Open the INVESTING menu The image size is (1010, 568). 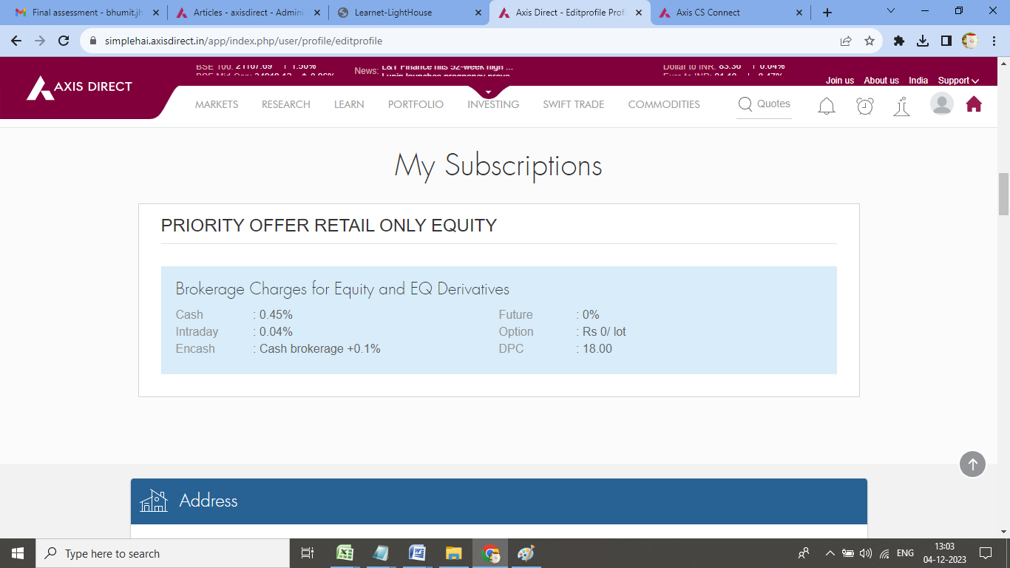493,104
